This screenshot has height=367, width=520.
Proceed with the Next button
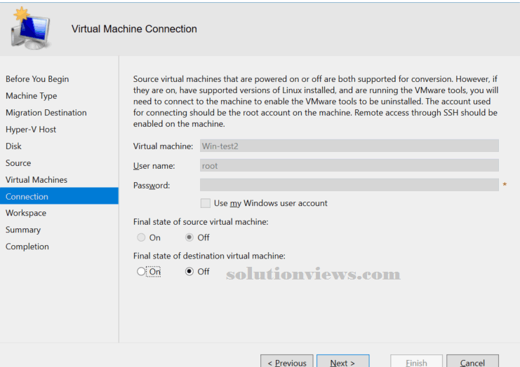point(343,361)
